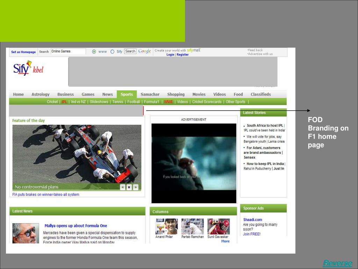Open the Astrology tab

[41, 94]
